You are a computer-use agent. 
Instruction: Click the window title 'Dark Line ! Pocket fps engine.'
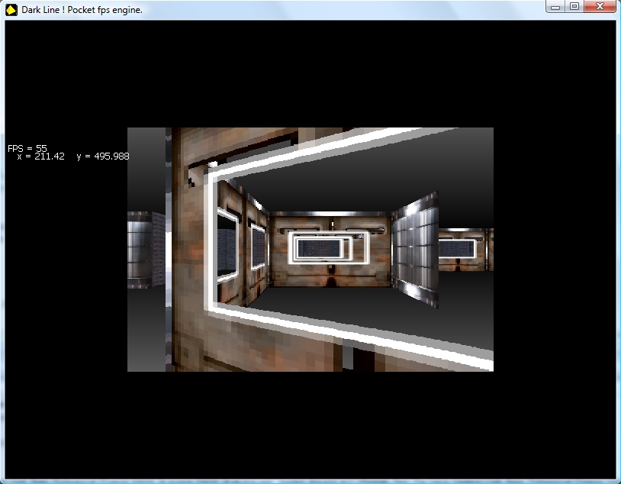coord(82,10)
